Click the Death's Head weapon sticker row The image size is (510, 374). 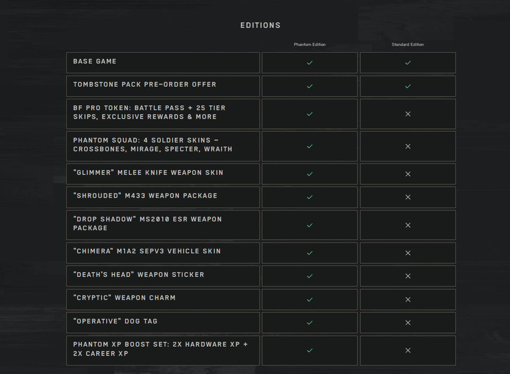coord(163,276)
